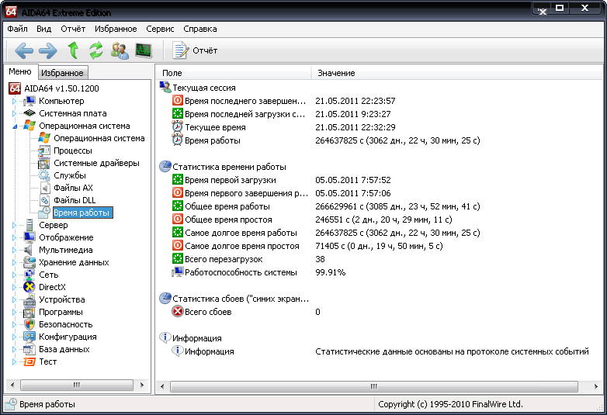Click the Системная плата chip icon
Viewport: 607px width, 415px height.
[29, 113]
